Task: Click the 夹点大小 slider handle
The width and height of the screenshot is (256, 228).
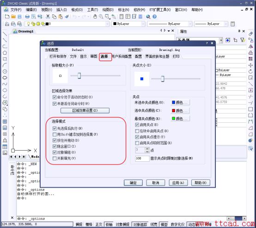Action: pos(163,79)
